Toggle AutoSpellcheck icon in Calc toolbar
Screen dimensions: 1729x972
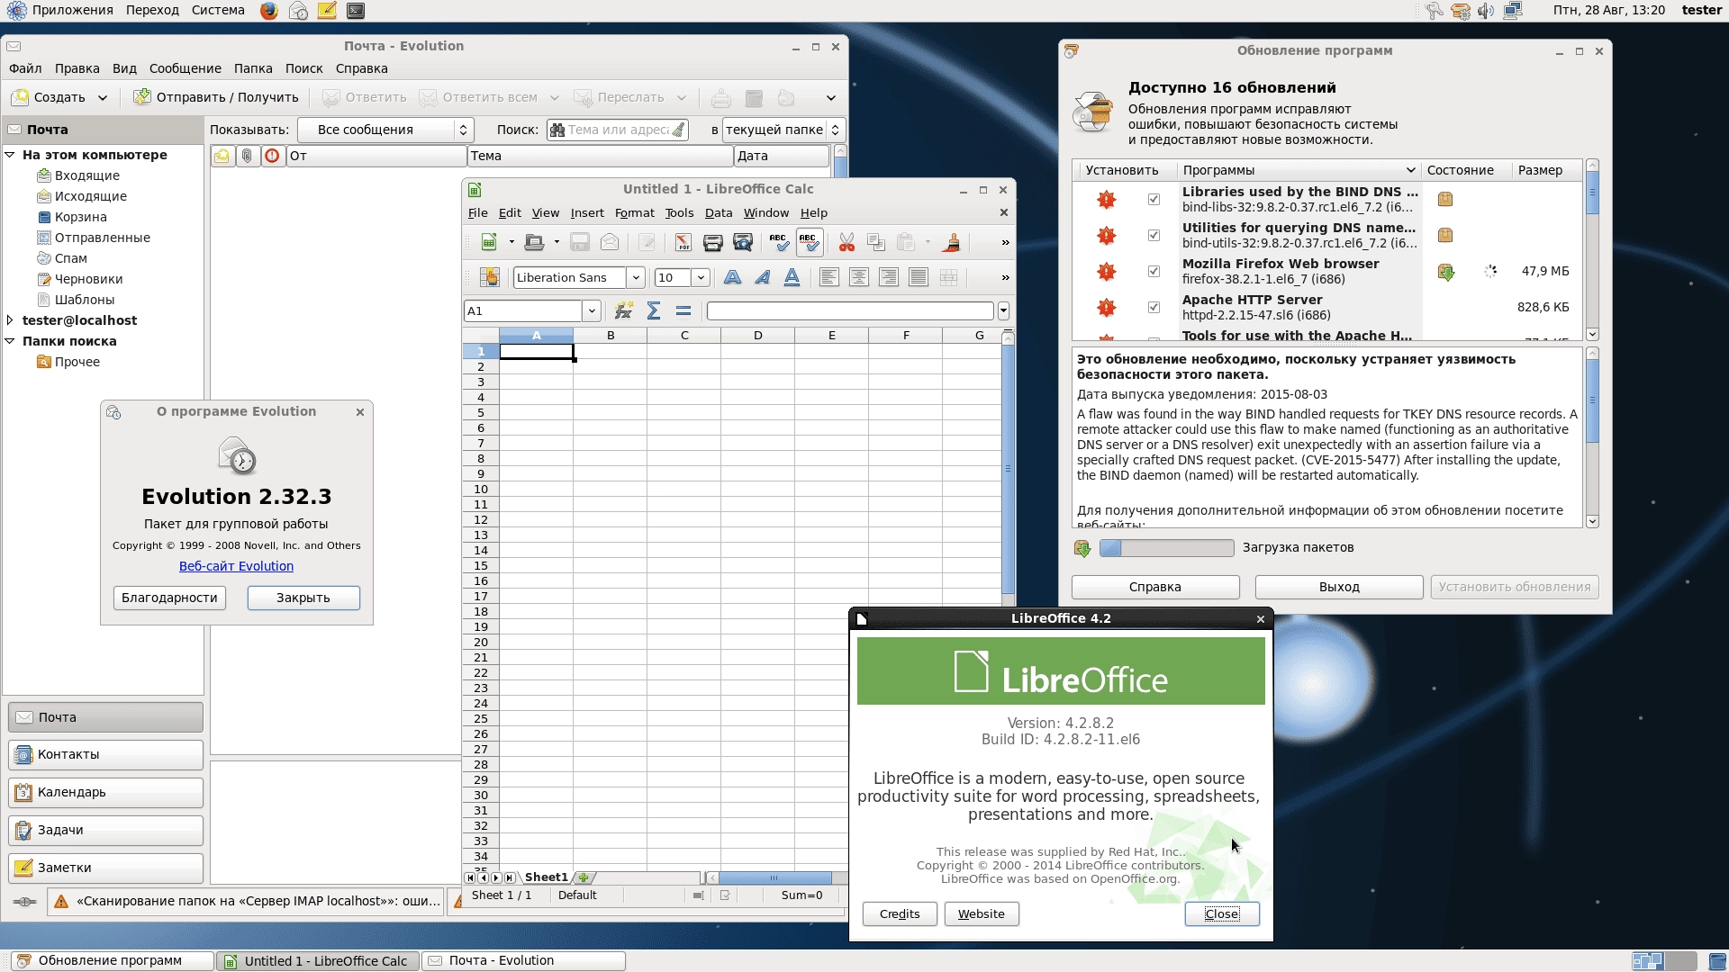(x=809, y=243)
